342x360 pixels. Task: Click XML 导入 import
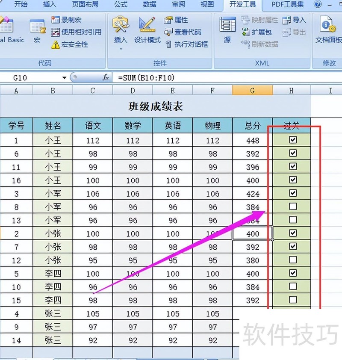[x=294, y=20]
